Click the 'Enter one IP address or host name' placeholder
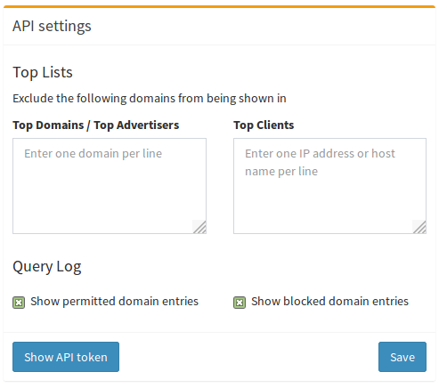This screenshot has height=388, width=447. pyautogui.click(x=320, y=162)
